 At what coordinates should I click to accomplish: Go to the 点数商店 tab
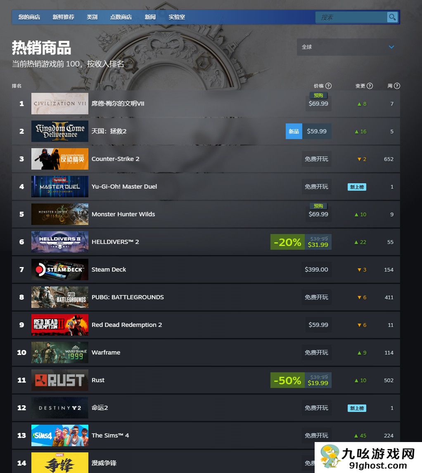pyautogui.click(x=121, y=17)
